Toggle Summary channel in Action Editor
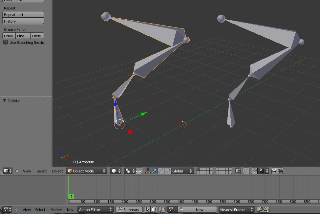The width and height of the screenshot is (320, 214). coord(128,209)
